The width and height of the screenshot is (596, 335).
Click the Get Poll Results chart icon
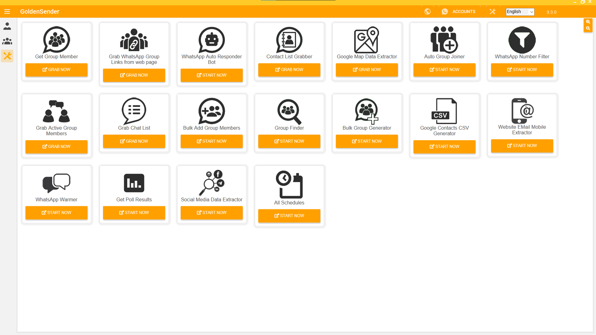point(134,183)
